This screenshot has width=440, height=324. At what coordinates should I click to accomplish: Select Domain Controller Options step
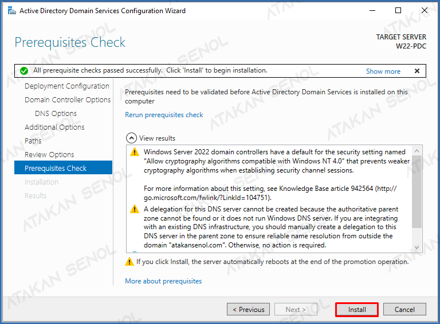[68, 100]
